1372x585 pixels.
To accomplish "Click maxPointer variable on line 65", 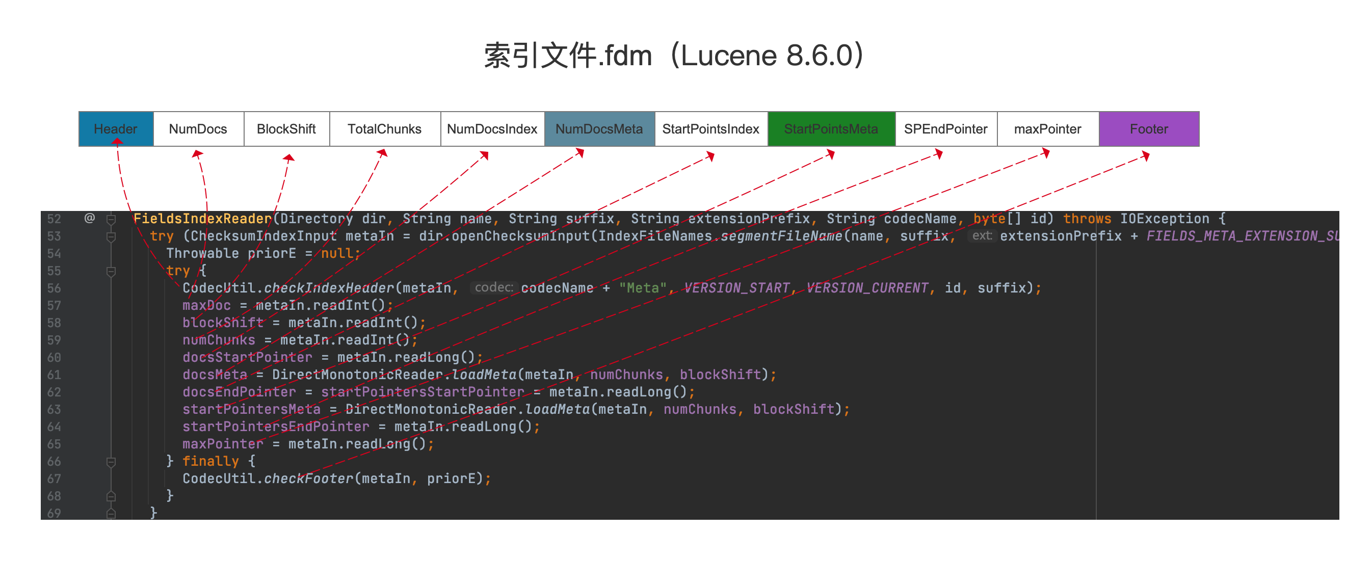I will pos(223,444).
